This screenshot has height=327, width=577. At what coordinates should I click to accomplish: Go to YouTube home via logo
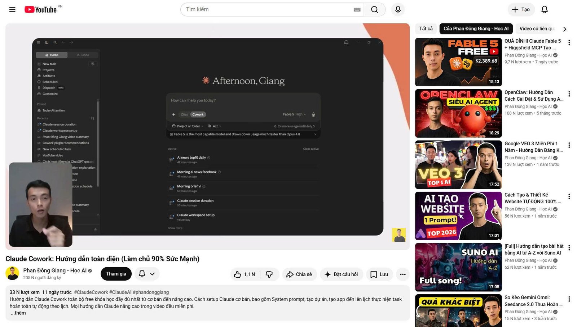[41, 10]
